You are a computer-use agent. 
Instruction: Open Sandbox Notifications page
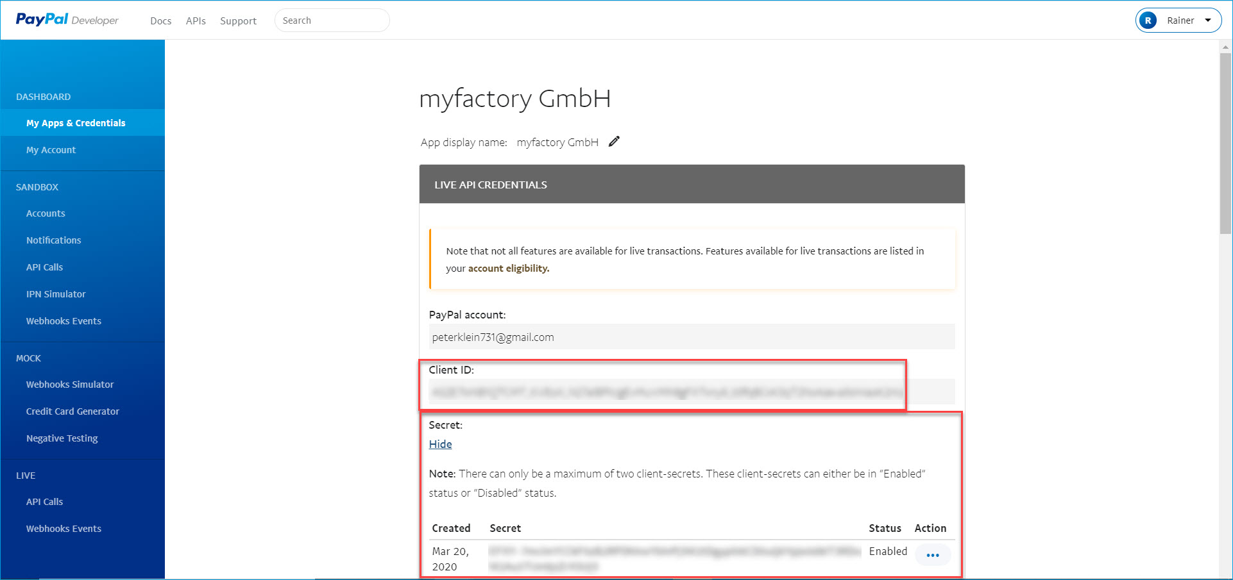tap(53, 240)
